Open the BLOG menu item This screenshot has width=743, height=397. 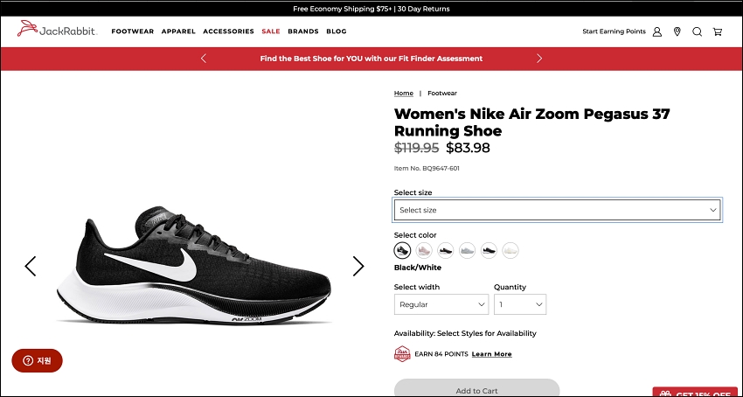pos(337,31)
